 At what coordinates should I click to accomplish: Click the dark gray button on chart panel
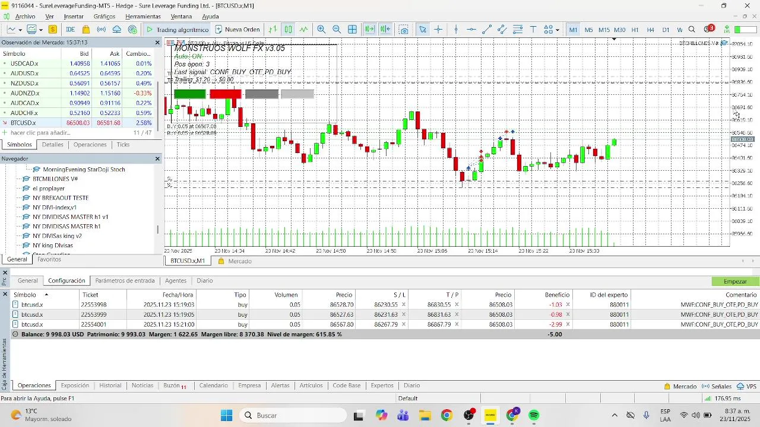point(262,94)
